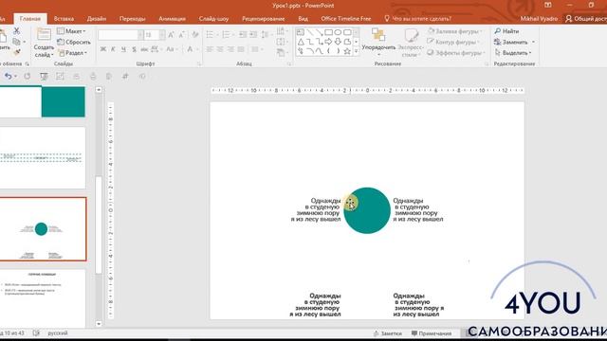Click the Mikhail Vyadro account name

click(539, 19)
